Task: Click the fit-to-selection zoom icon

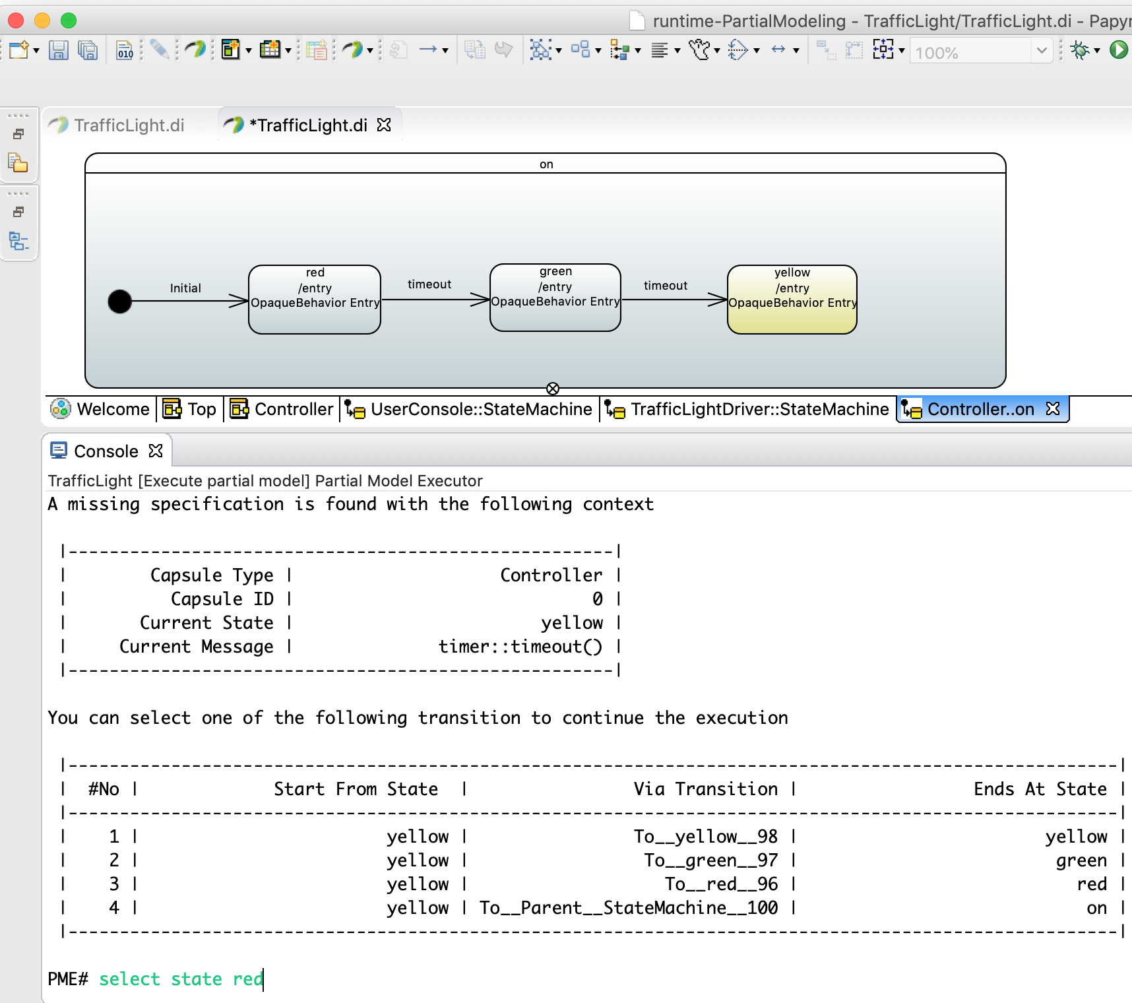Action: click(883, 49)
